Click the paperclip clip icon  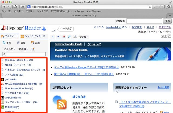pyautogui.click(x=69, y=37)
